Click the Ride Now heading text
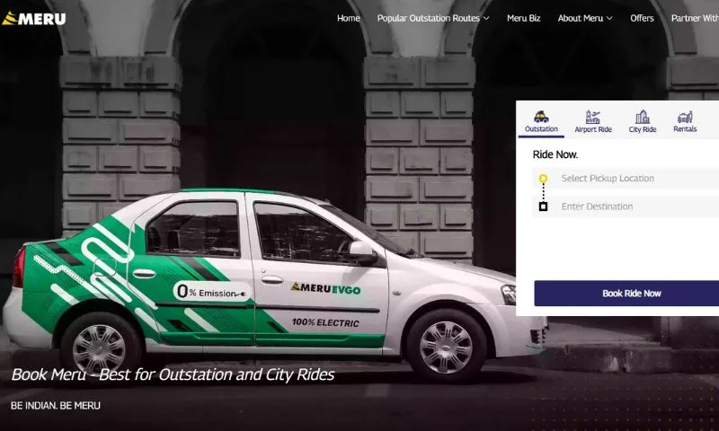The height and width of the screenshot is (431, 719). (x=555, y=154)
